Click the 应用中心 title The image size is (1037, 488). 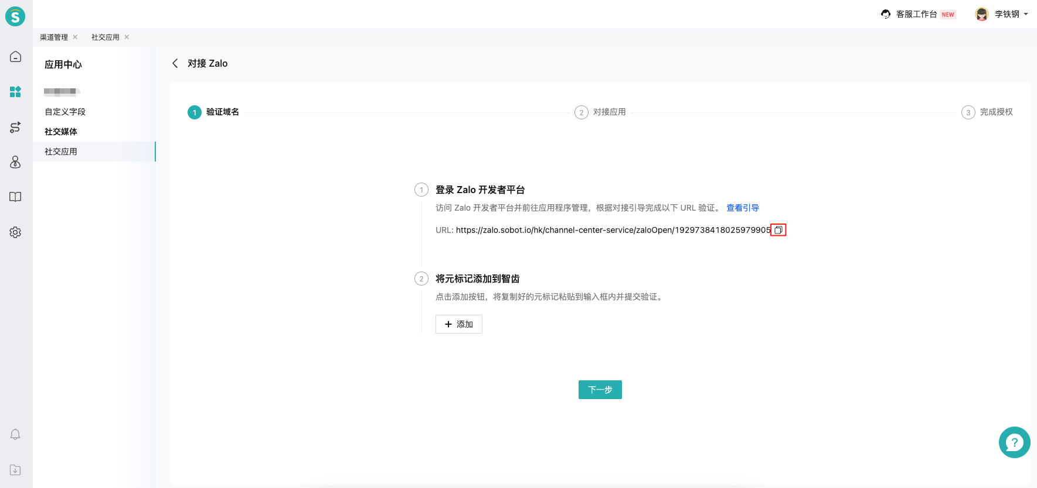tap(63, 64)
